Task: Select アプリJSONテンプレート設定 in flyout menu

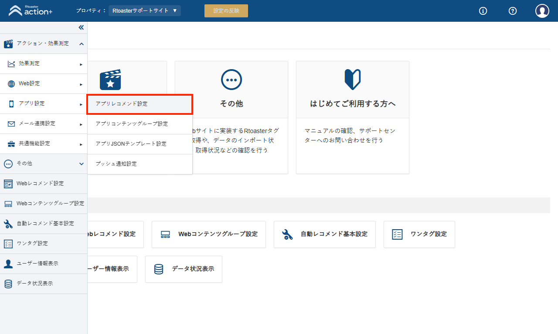Action: [140, 144]
